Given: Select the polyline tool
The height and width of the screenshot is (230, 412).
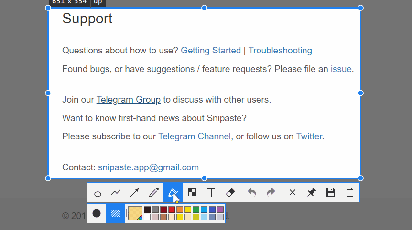Looking at the screenshot, I should click(116, 192).
